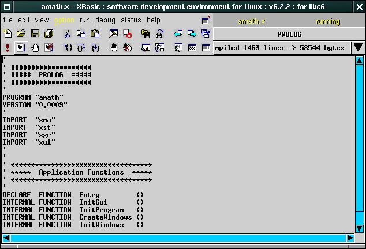Click the vertical scrollbar down arrow
The height and width of the screenshot is (249, 366).
[x=359, y=228]
